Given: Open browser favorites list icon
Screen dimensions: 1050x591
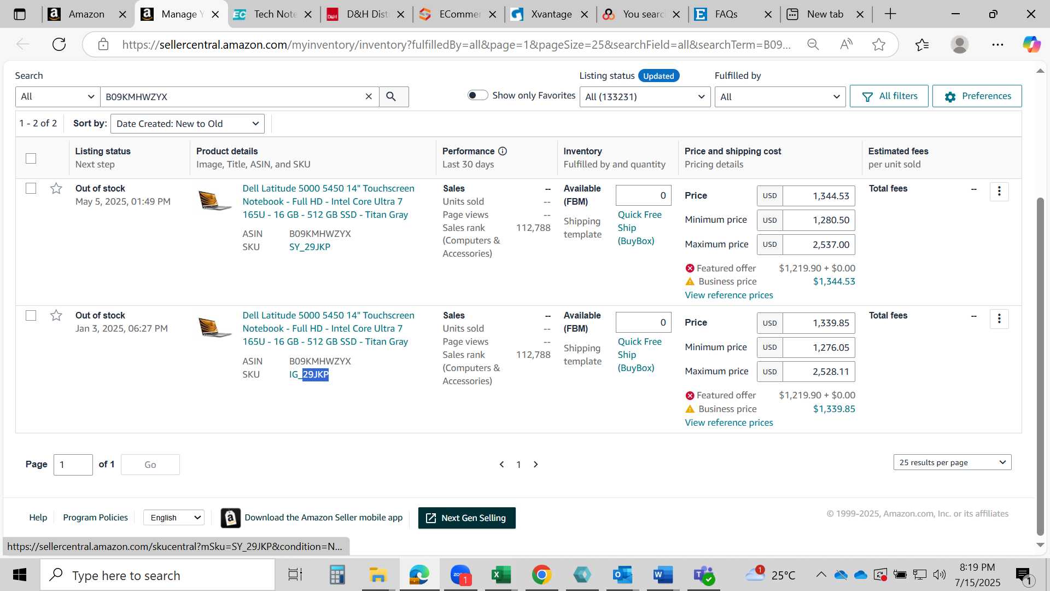Looking at the screenshot, I should click(x=922, y=44).
